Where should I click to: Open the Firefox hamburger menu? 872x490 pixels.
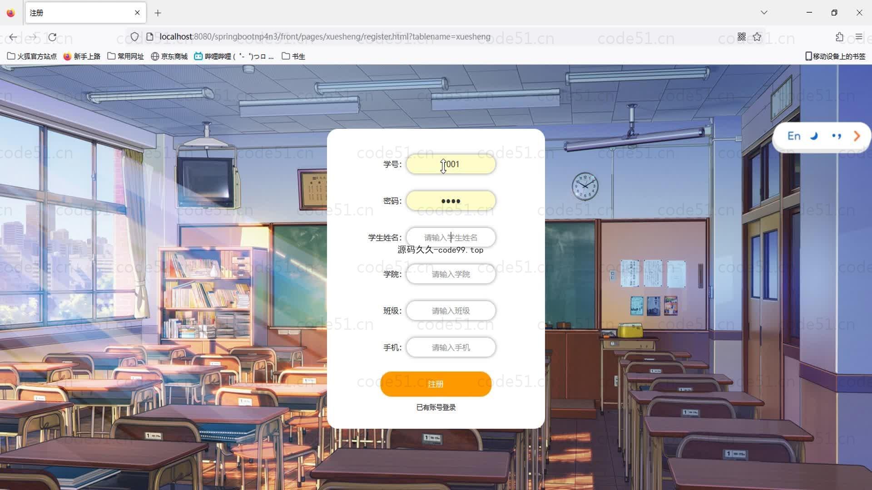tap(859, 37)
